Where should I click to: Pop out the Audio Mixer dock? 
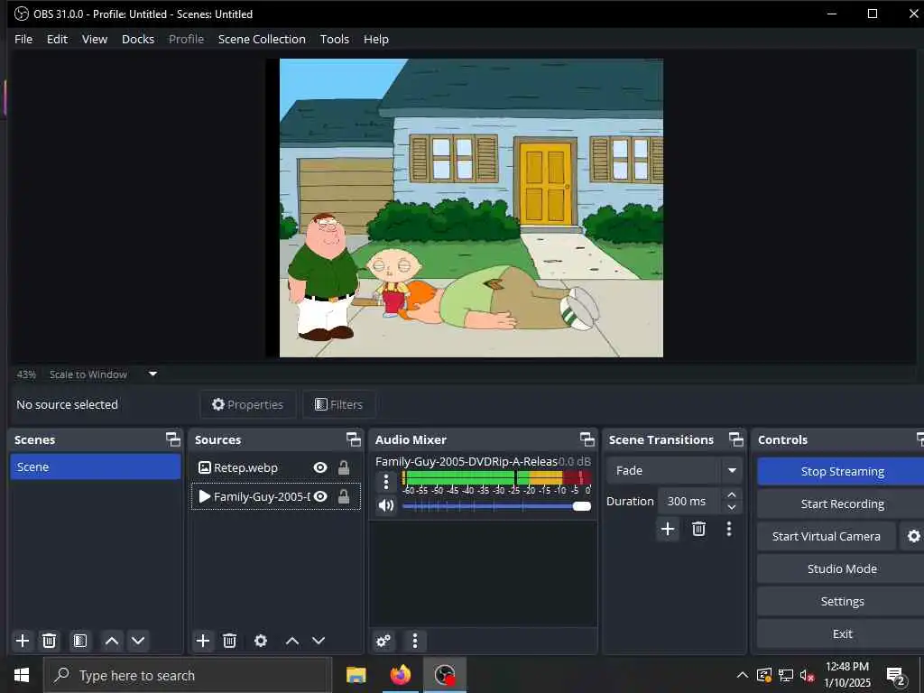(587, 439)
